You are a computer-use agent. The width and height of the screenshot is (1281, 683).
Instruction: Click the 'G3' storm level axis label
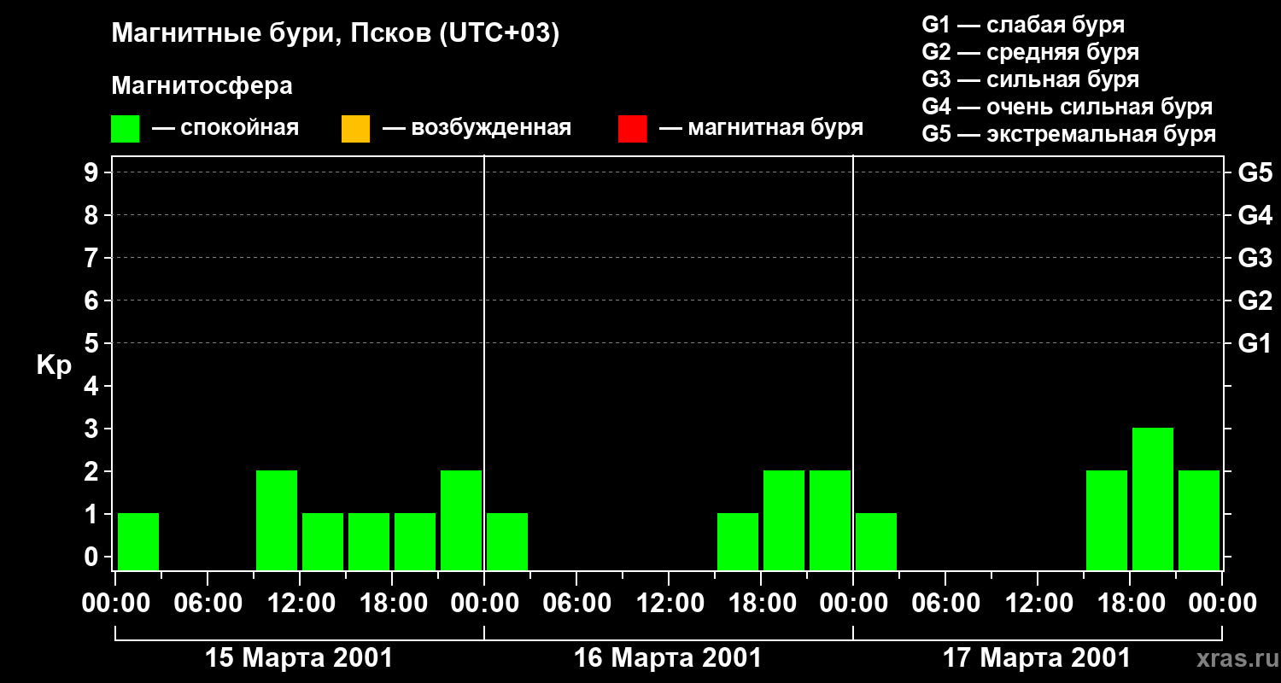(1255, 258)
